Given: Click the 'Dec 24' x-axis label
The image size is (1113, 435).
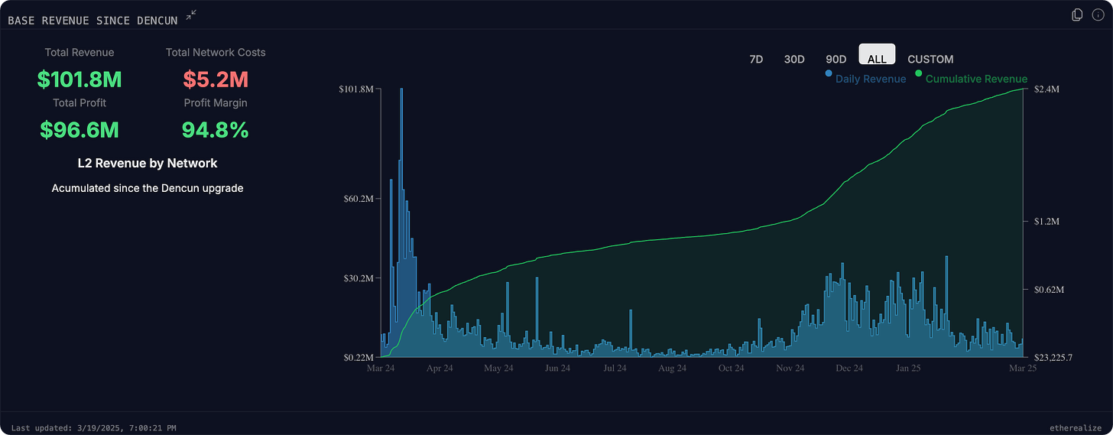Looking at the screenshot, I should pos(849,368).
